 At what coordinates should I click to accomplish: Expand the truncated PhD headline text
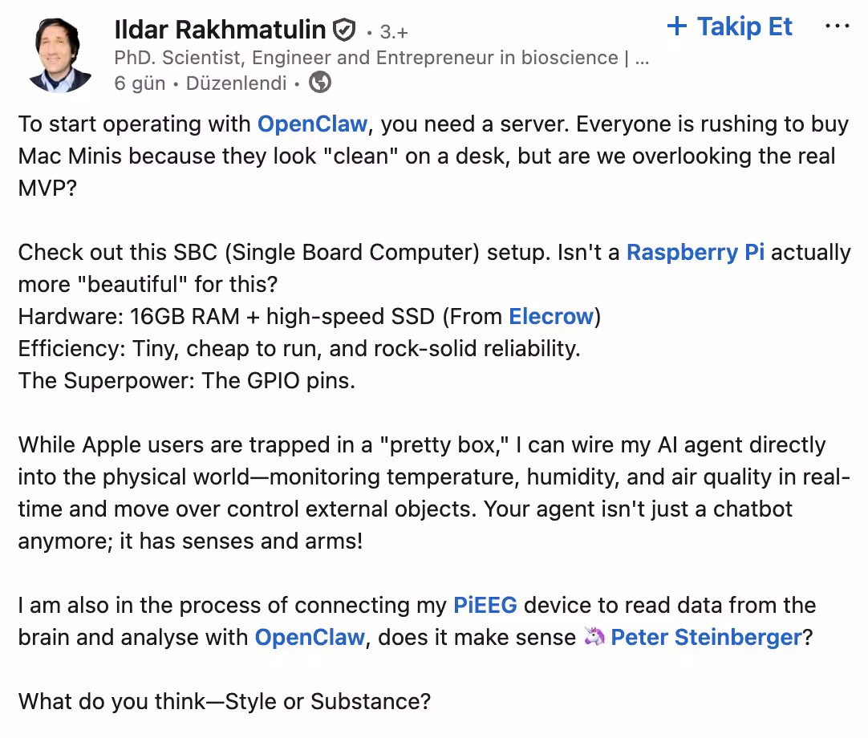[642, 57]
